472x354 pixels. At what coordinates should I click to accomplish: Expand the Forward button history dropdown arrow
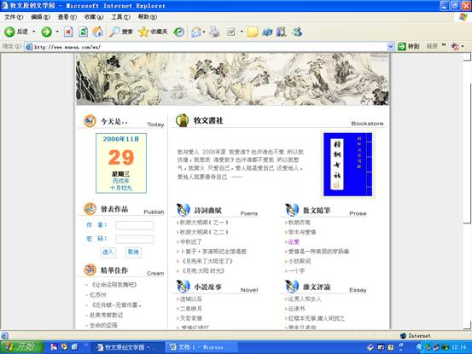coord(57,32)
